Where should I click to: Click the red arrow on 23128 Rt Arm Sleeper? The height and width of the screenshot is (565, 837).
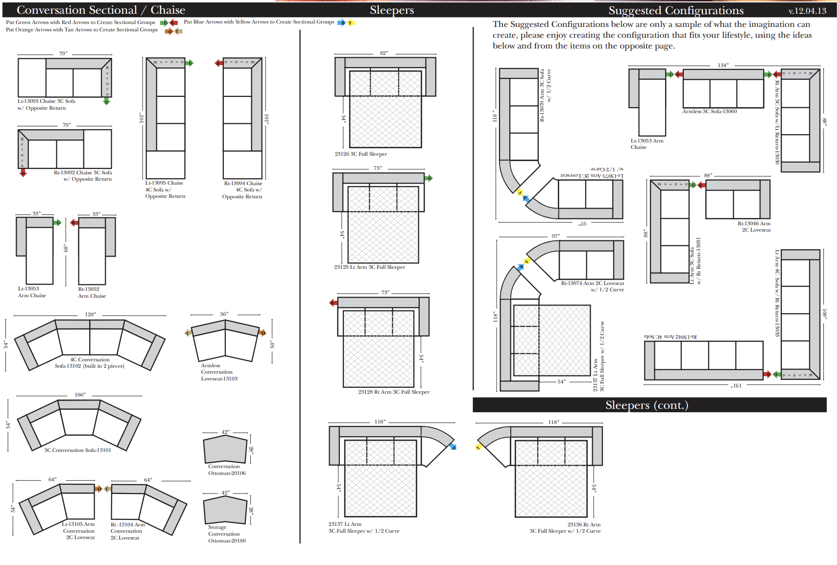[334, 303]
